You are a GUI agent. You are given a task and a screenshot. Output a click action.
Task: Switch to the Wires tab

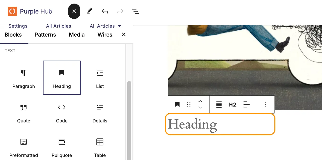105,35
